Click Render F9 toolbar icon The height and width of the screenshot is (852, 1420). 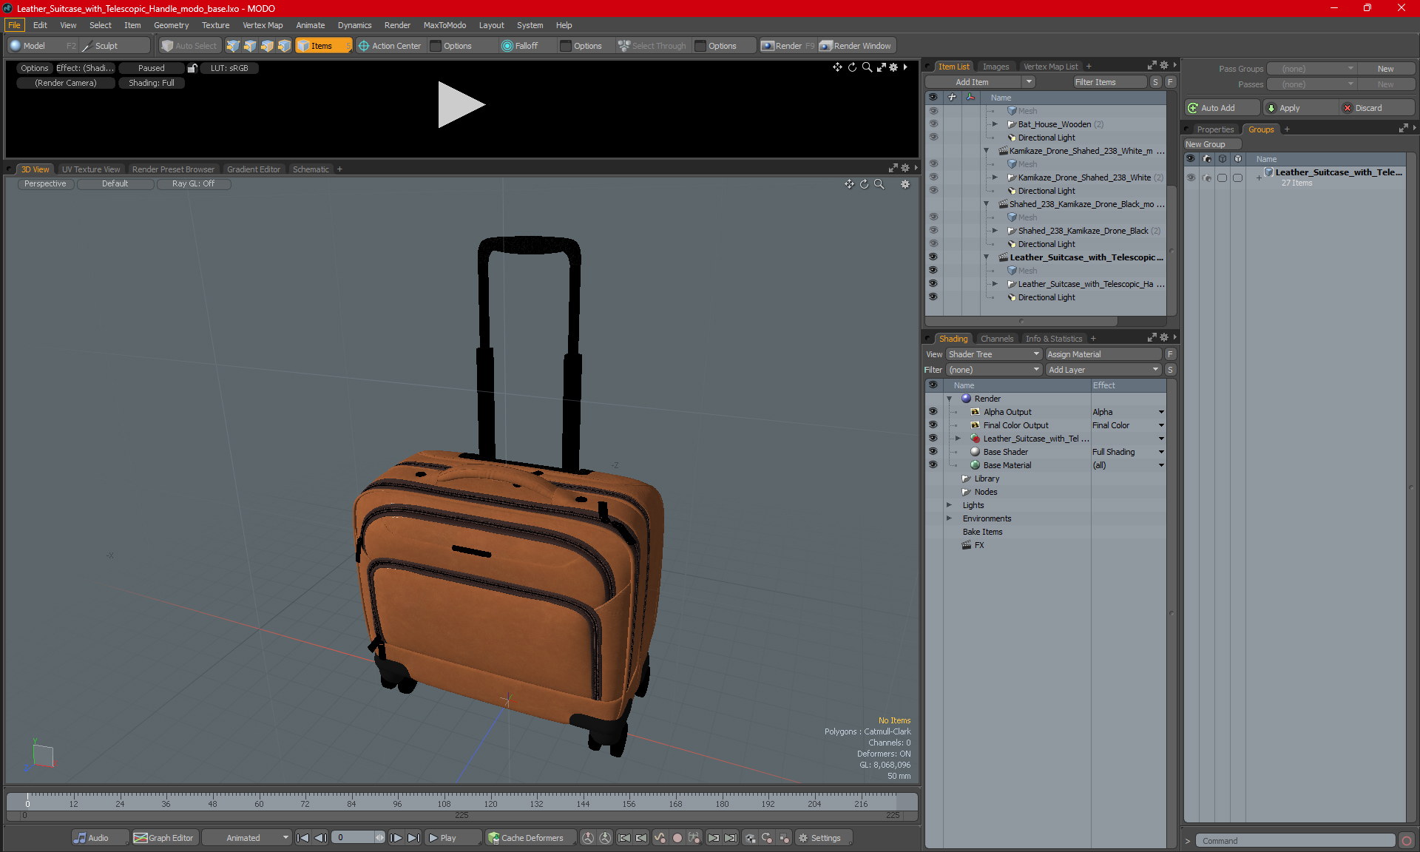coord(788,46)
